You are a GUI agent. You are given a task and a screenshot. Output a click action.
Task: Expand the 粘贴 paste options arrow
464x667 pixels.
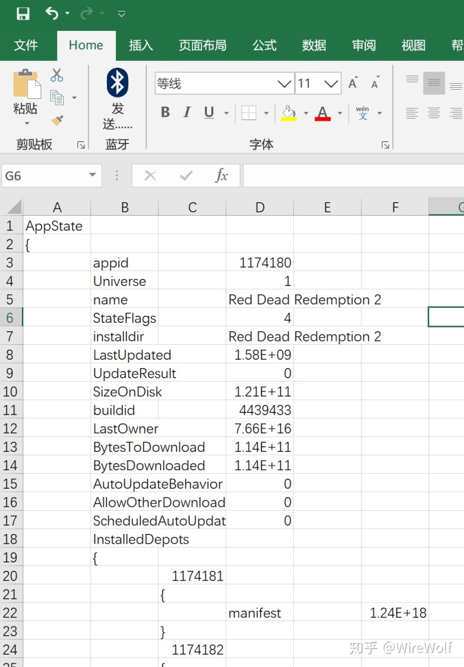[27, 123]
